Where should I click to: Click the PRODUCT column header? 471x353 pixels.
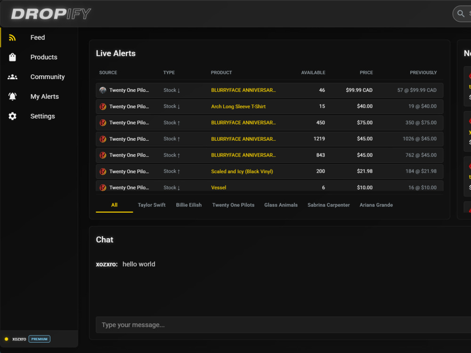click(221, 72)
